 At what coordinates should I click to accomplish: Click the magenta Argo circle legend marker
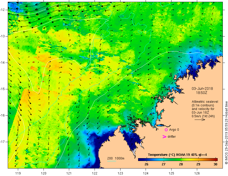point(166,130)
